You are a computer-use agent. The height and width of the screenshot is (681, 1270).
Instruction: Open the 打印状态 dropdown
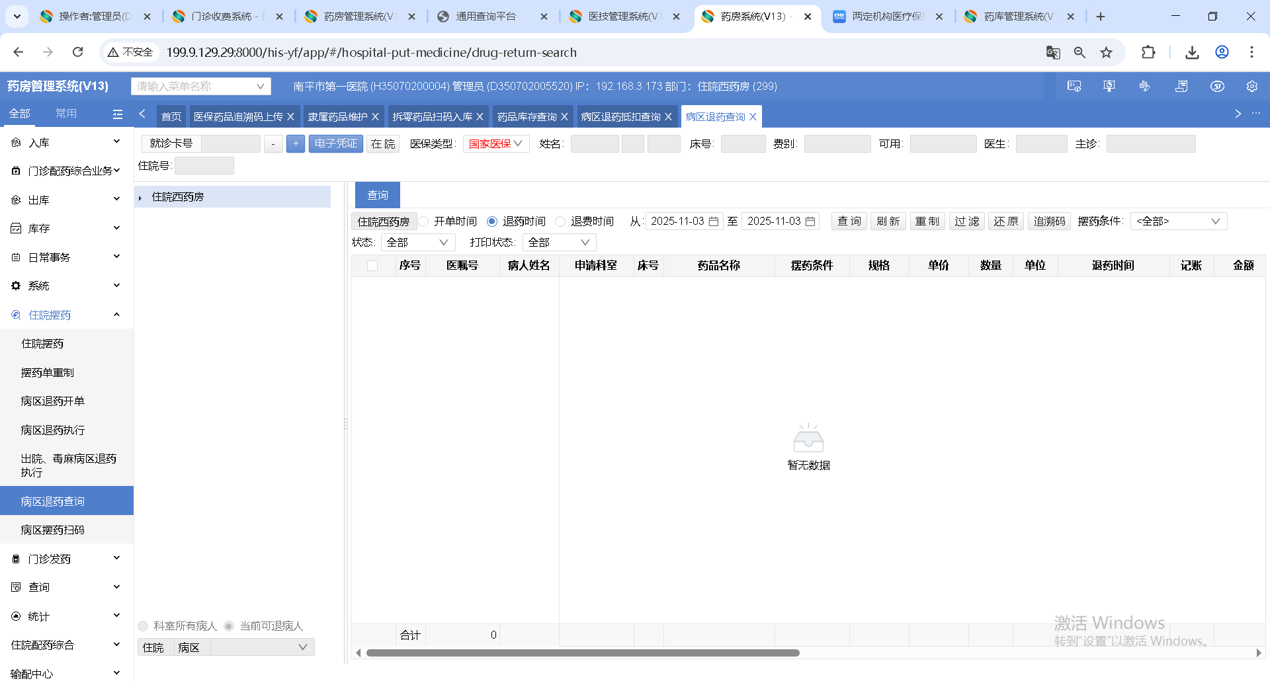tap(560, 243)
